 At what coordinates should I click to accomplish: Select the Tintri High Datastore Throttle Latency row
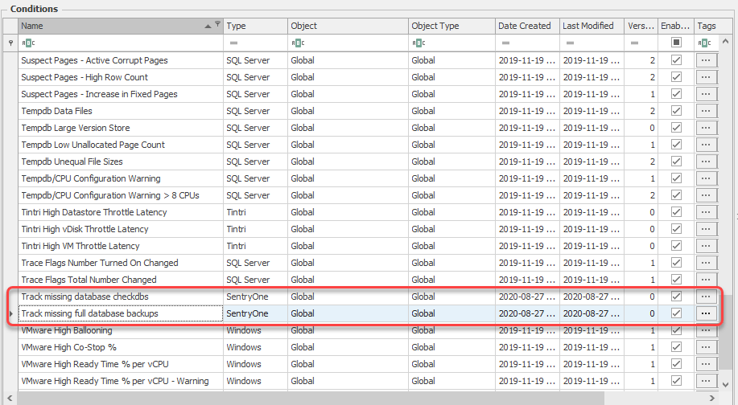(94, 212)
